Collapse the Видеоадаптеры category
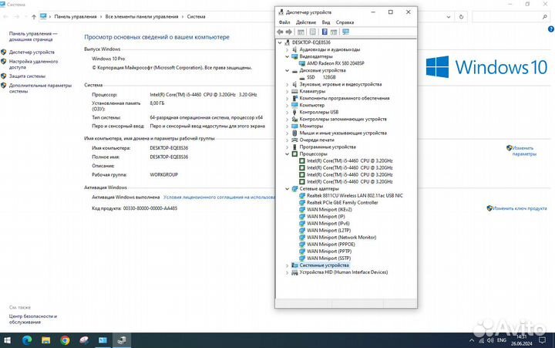This screenshot has height=348, width=555. click(x=287, y=56)
